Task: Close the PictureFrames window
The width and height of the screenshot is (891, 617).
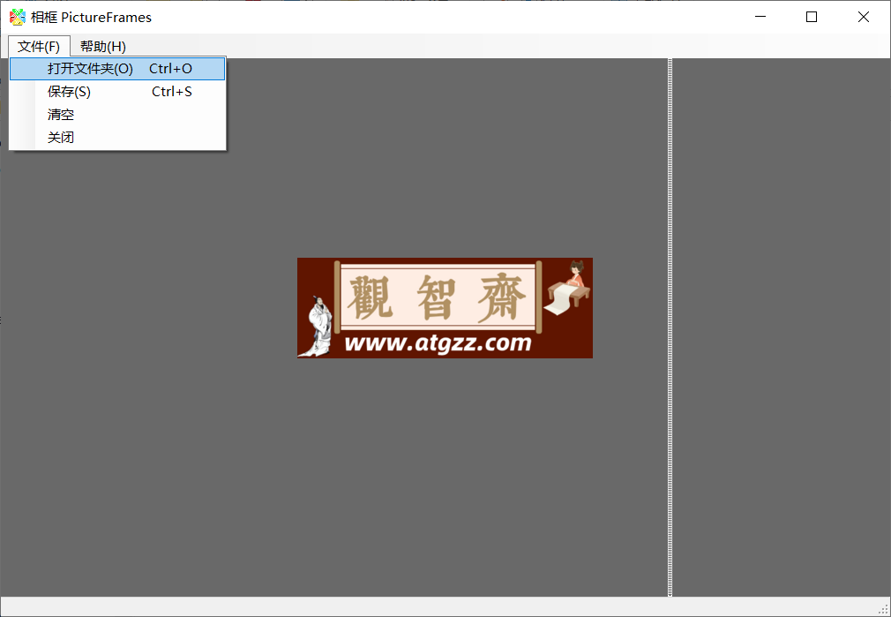Action: pyautogui.click(x=863, y=17)
